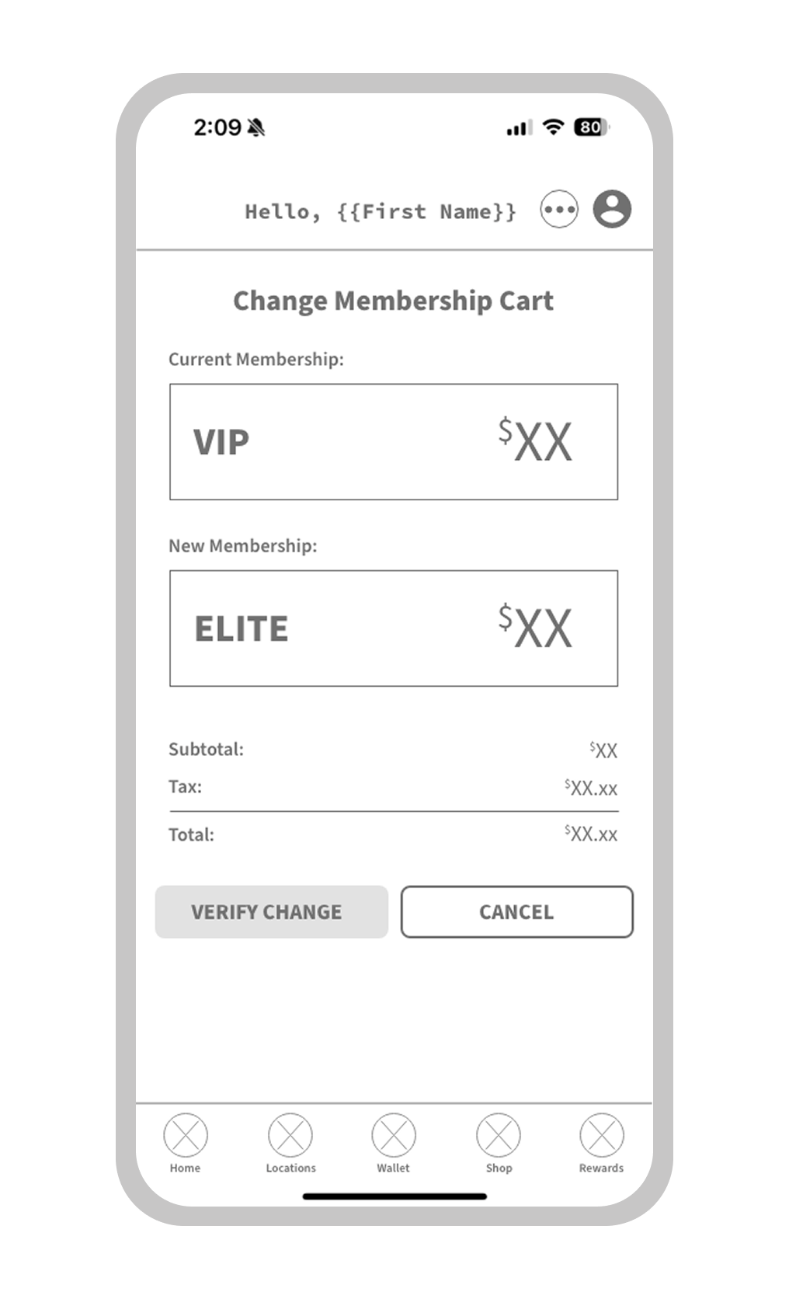Tap the three-dots more options icon
Viewport: 789px width, 1299px height.
pos(559,210)
